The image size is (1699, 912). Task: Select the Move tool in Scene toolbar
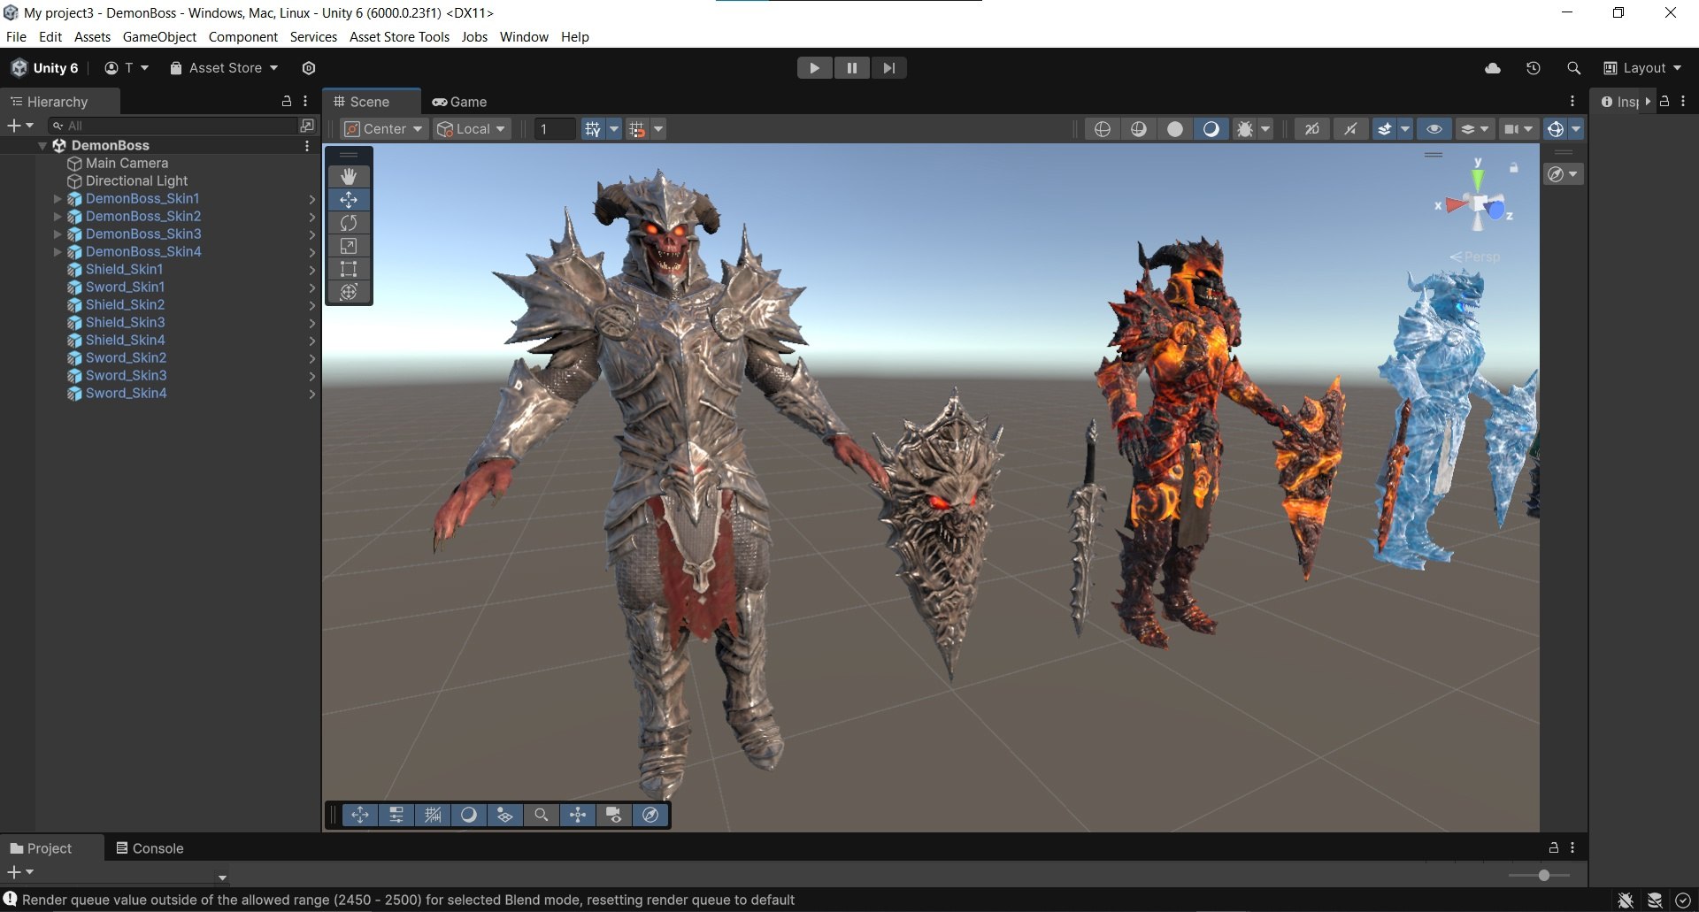tap(349, 200)
